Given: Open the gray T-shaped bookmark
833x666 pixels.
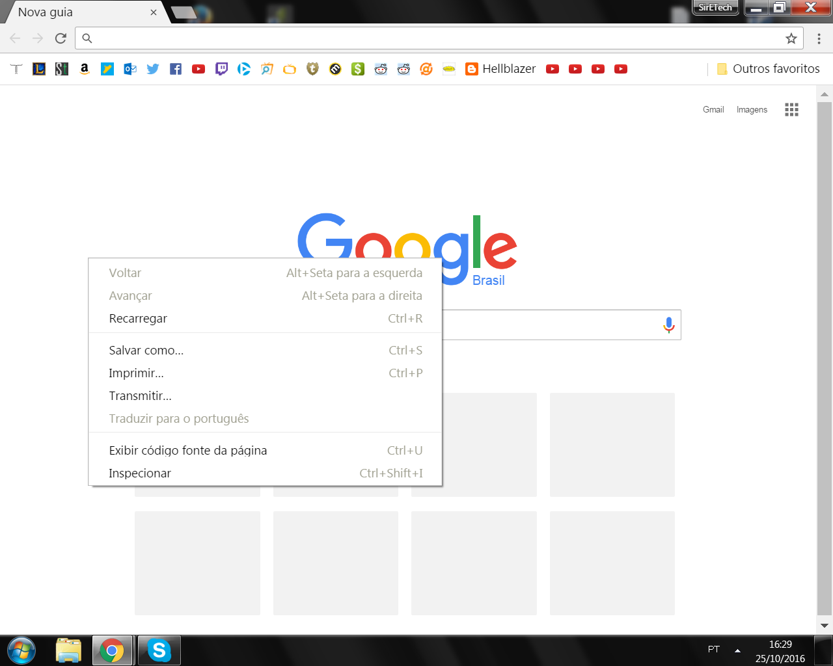Looking at the screenshot, I should 16,69.
